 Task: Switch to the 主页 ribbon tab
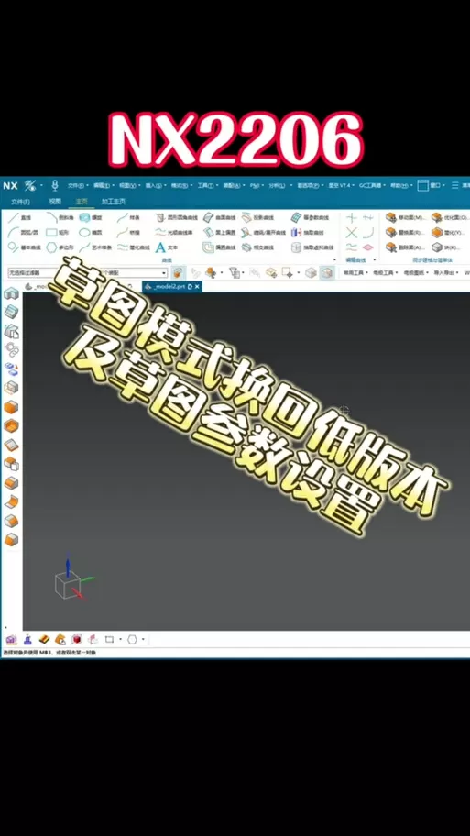tap(82, 202)
